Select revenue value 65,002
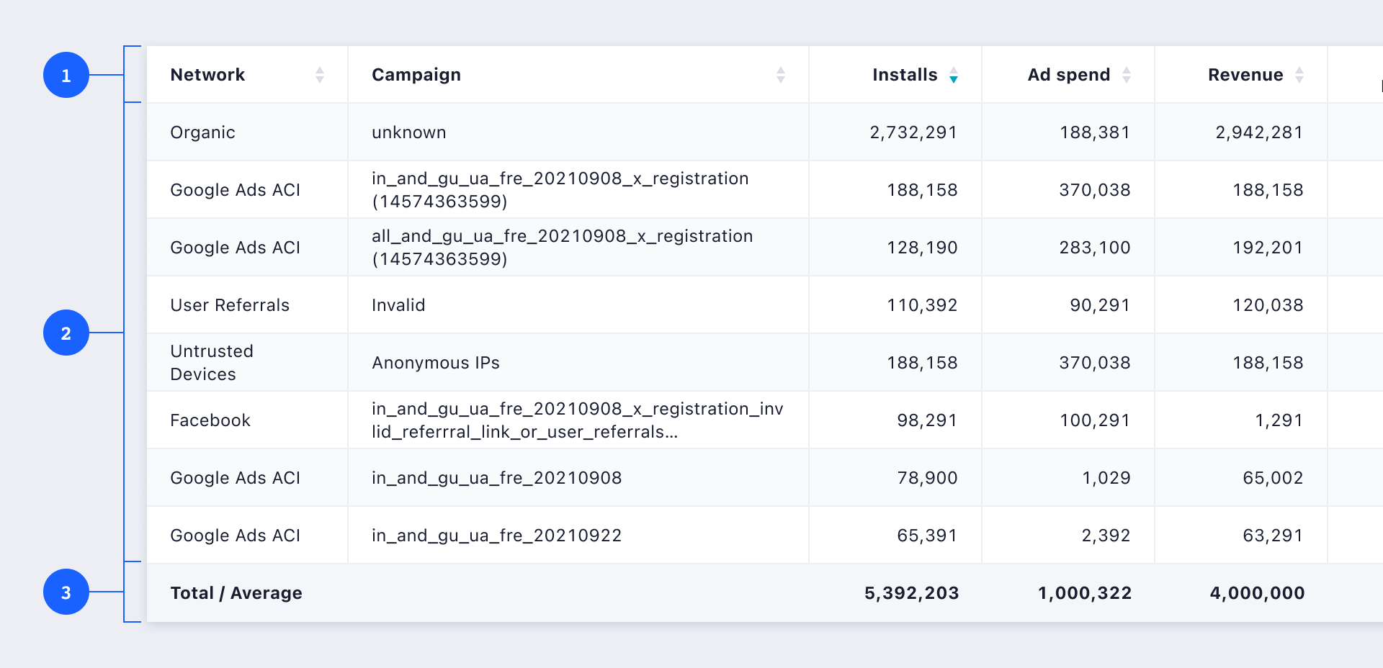The height and width of the screenshot is (668, 1383). [x=1273, y=478]
